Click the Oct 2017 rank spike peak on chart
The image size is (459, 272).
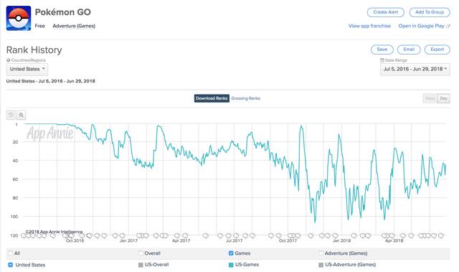(301, 126)
